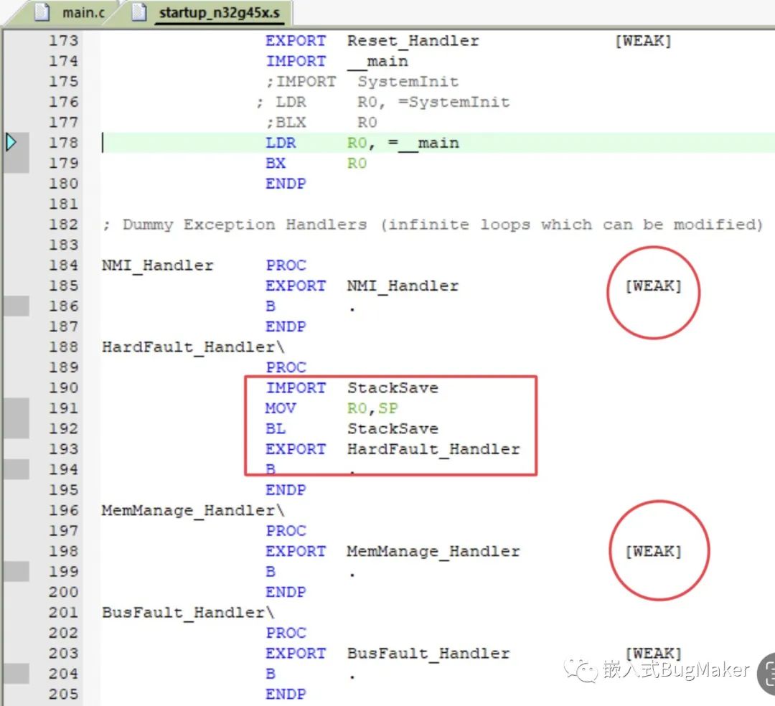The height and width of the screenshot is (706, 775).
Task: Click the program counter arrow at line 178
Action: (11, 142)
